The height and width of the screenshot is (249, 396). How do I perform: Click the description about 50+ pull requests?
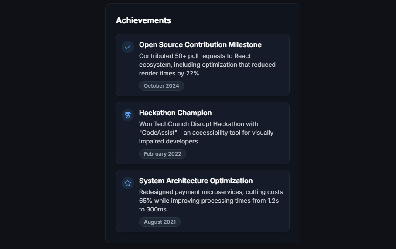[x=207, y=65]
